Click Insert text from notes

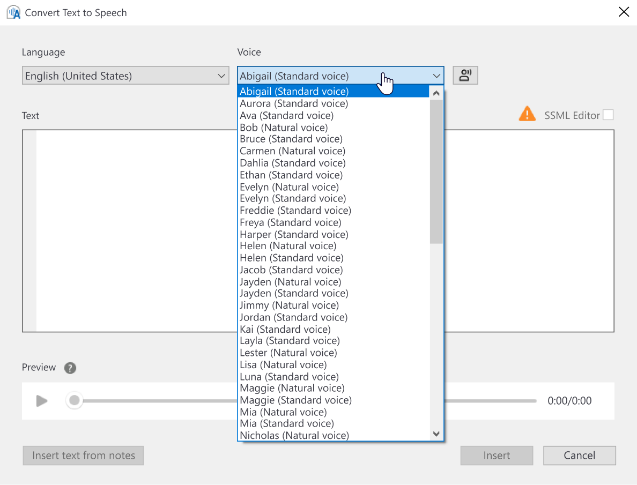[x=83, y=455]
